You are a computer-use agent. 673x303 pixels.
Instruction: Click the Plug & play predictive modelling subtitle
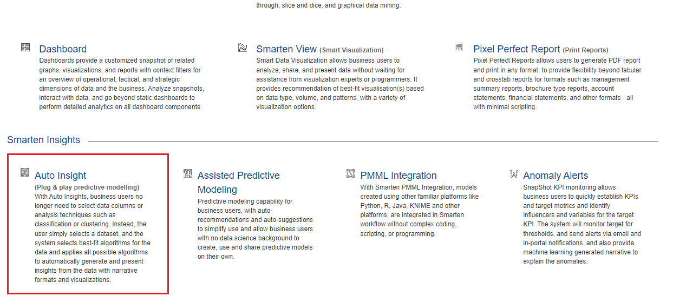tap(87, 187)
